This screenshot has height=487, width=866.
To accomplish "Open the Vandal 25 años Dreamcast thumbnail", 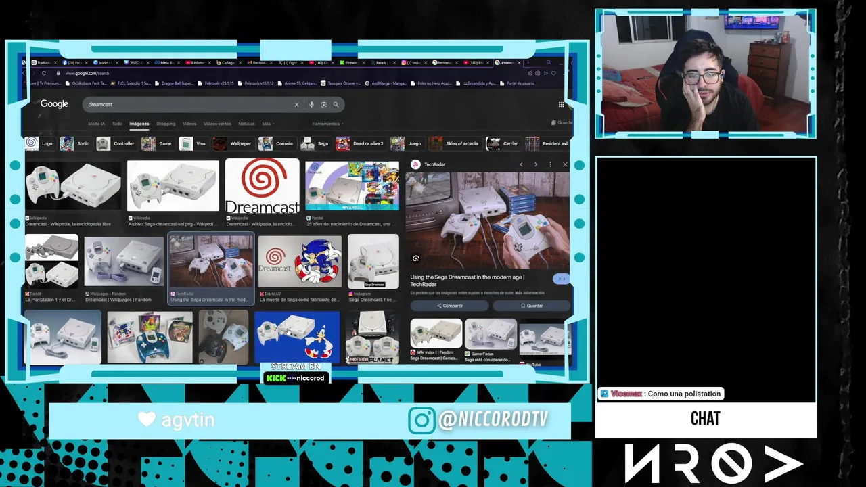I will [x=352, y=185].
